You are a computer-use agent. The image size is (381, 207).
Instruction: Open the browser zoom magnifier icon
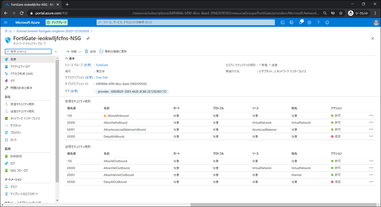click(x=325, y=13)
